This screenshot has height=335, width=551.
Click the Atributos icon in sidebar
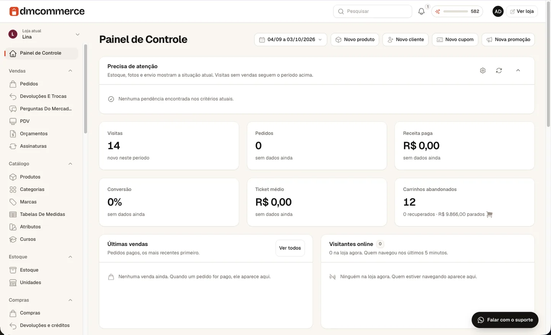pos(13,227)
